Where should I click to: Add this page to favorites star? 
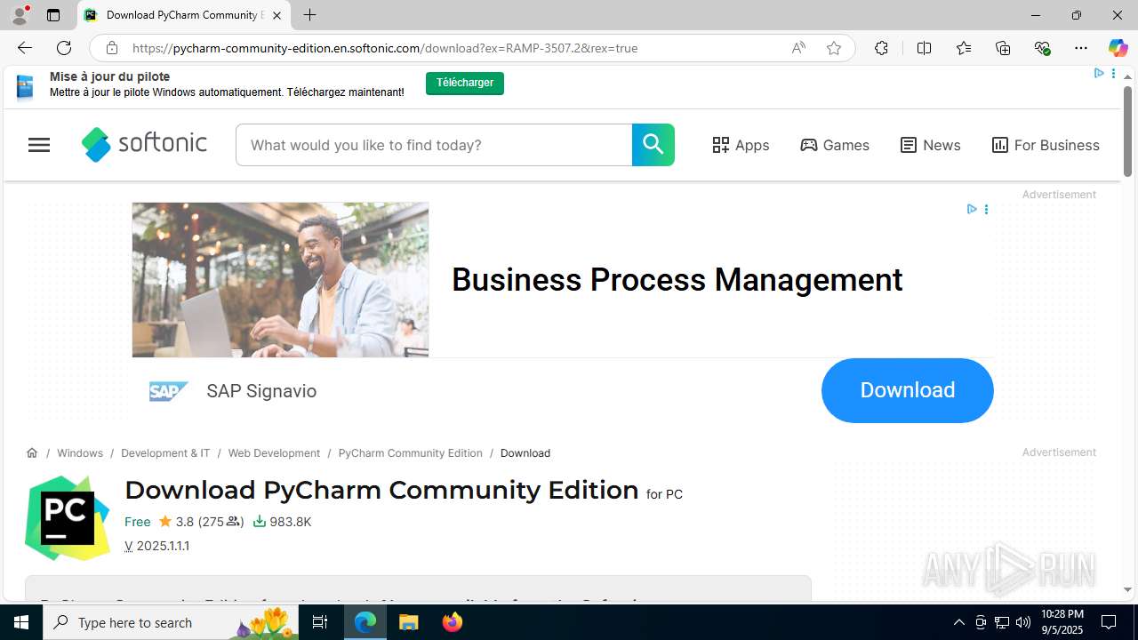834,48
